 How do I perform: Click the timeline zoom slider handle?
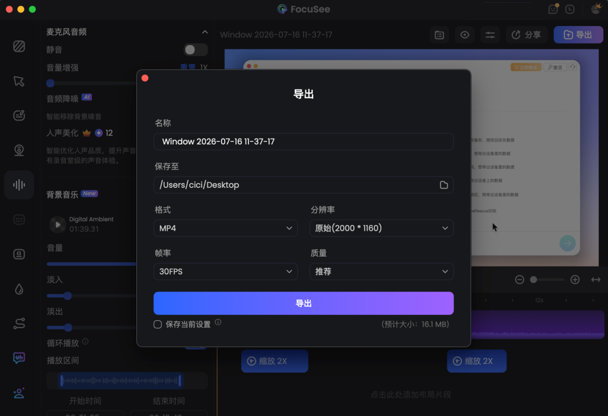point(534,279)
